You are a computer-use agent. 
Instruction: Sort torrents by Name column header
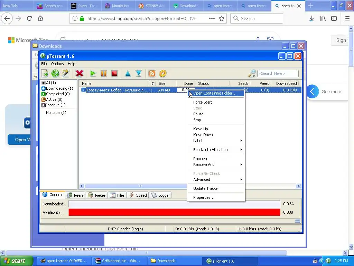(113, 83)
